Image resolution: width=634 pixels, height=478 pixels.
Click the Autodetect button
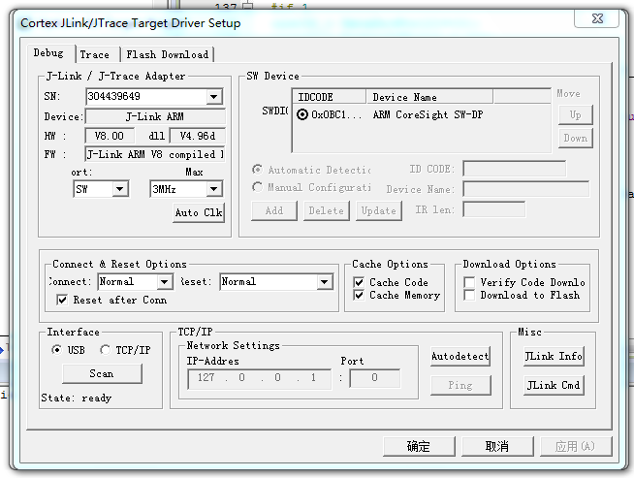[460, 356]
